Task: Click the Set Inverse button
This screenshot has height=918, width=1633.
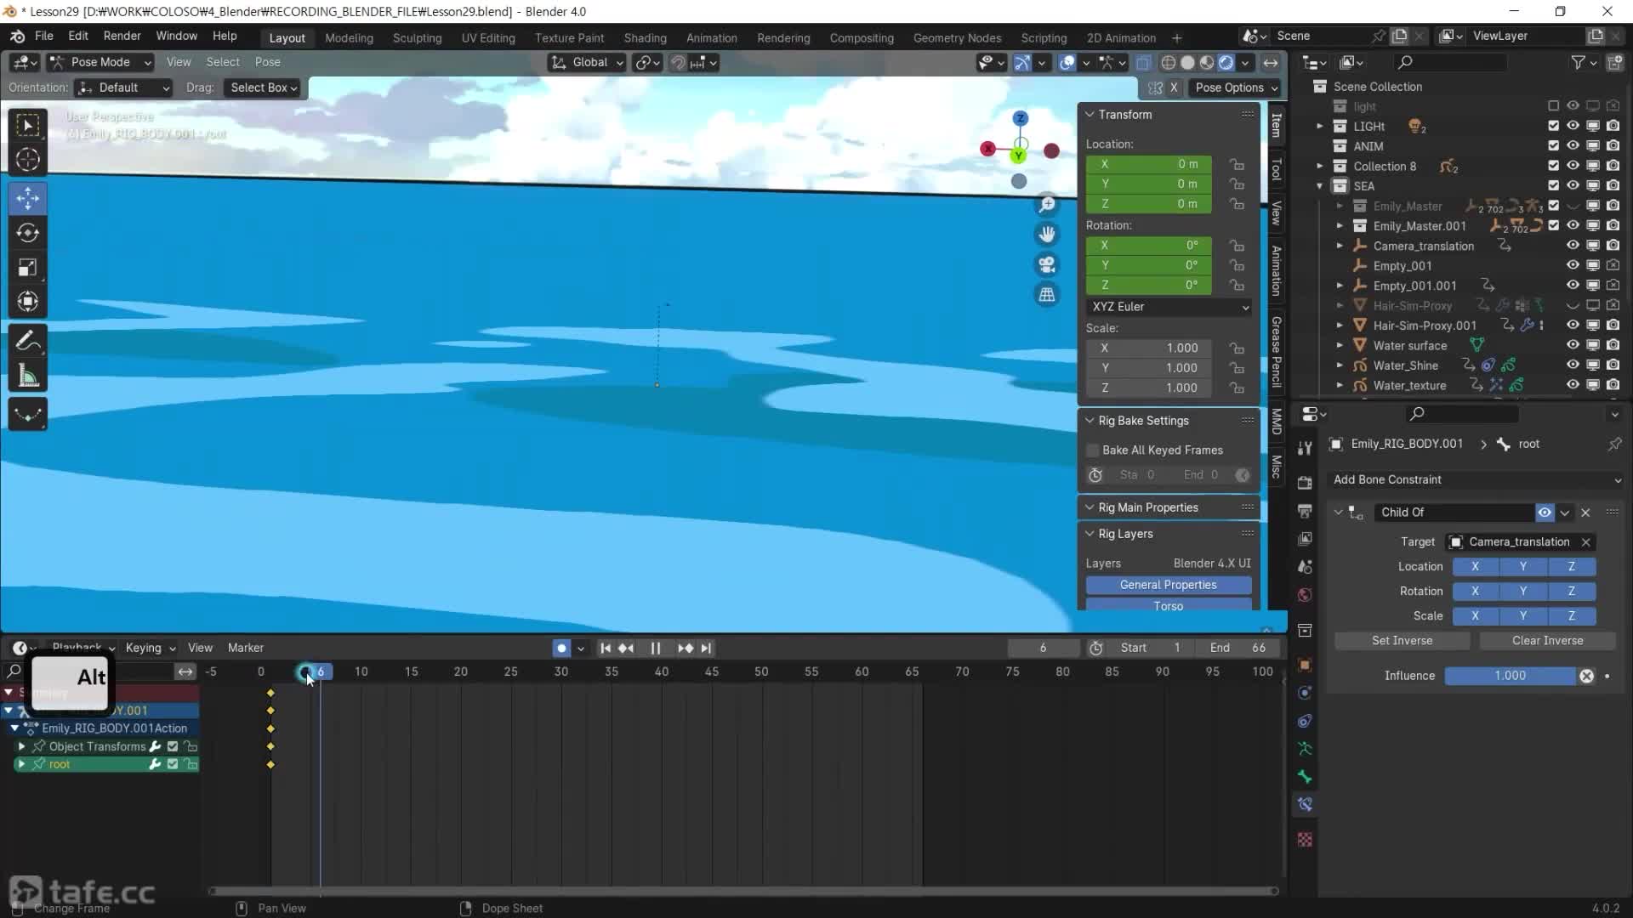Action: coord(1402,641)
